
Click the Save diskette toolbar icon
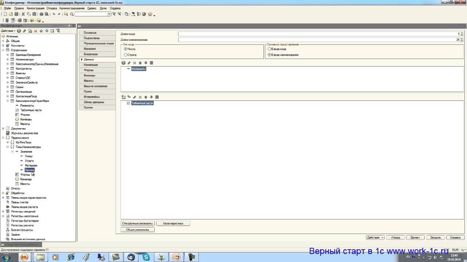[x=16, y=14]
